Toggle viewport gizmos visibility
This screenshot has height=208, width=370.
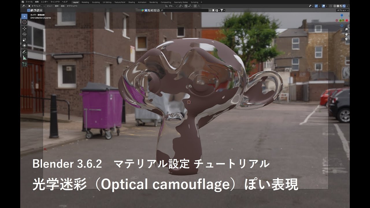316,6
